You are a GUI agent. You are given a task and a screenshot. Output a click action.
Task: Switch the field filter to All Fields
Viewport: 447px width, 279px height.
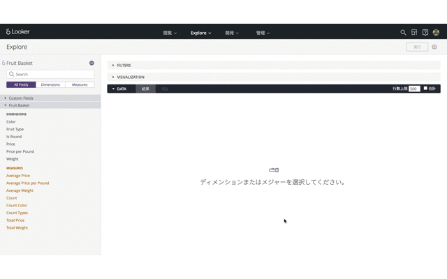point(21,84)
